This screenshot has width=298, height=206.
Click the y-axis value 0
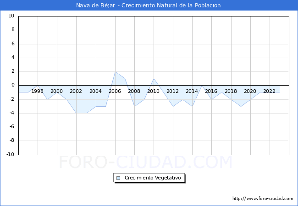(13, 85)
